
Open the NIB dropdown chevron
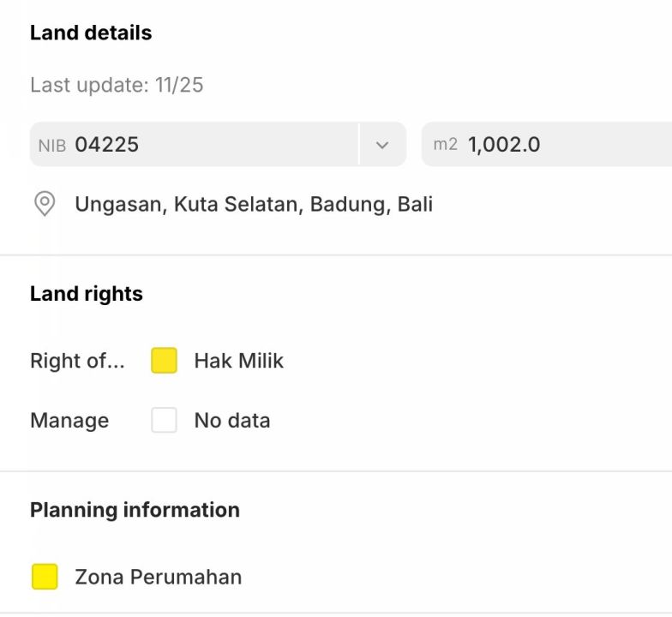coord(382,145)
